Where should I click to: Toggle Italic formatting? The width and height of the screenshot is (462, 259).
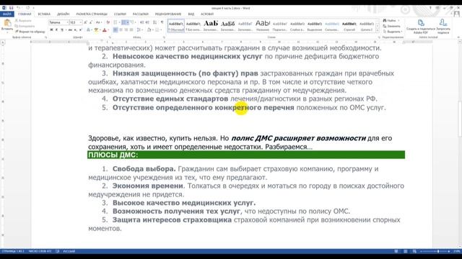pos(56,30)
